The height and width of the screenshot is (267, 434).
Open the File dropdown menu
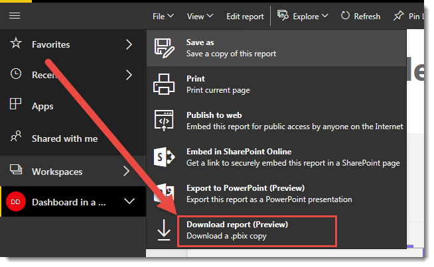pyautogui.click(x=163, y=17)
